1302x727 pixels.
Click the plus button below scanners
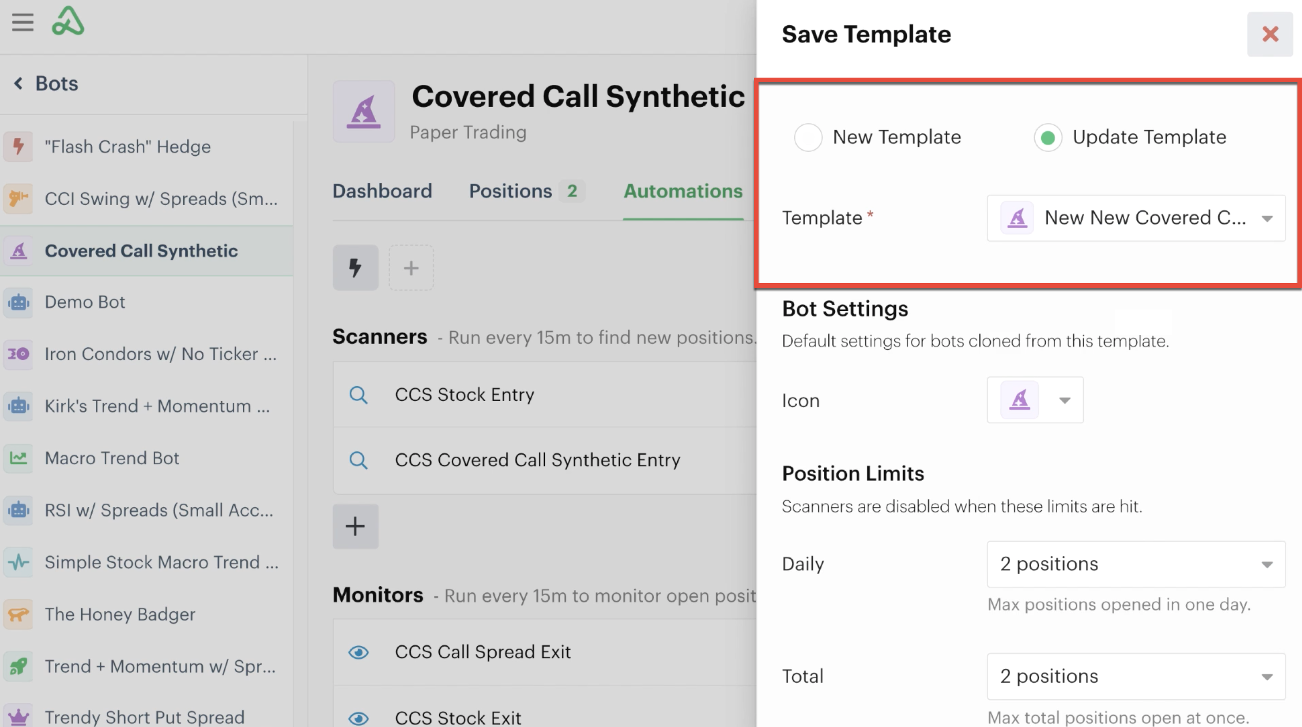coord(355,526)
